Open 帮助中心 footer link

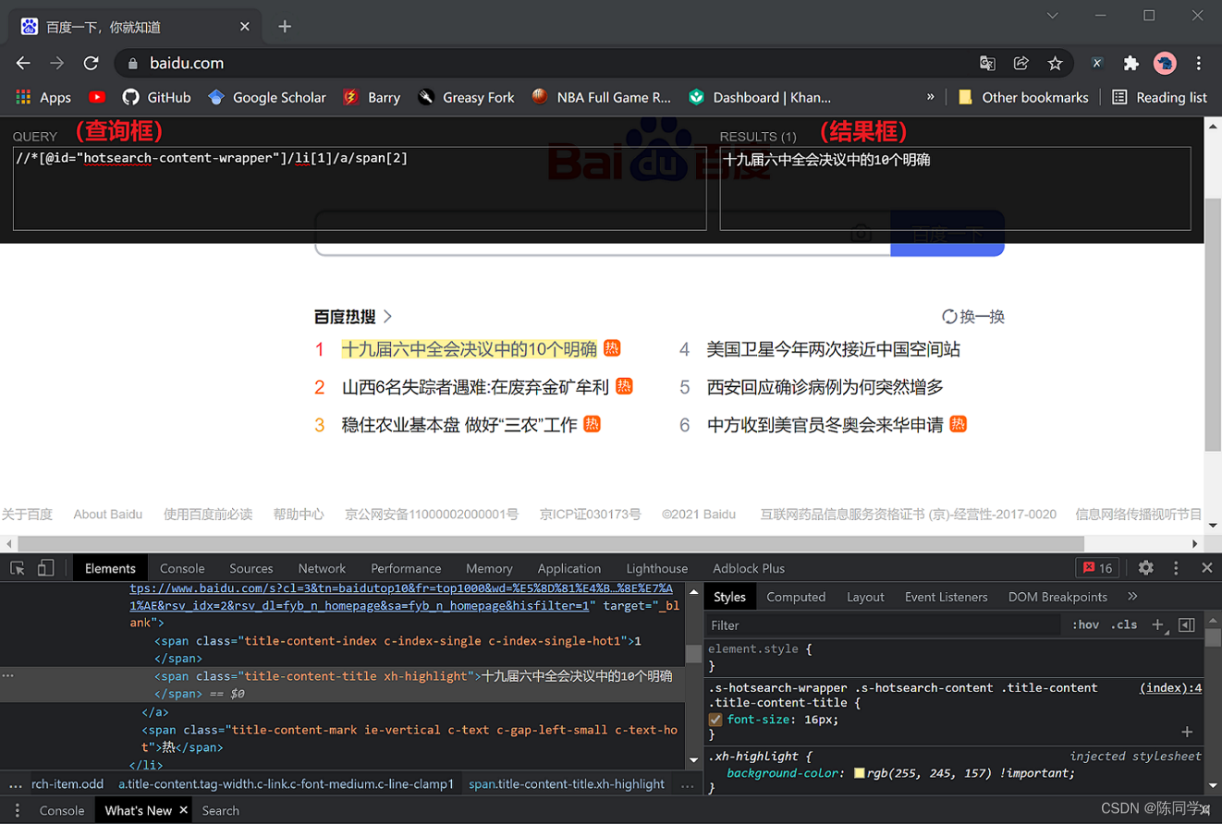299,515
